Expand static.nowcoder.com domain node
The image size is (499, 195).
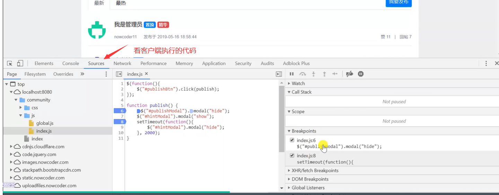tap(11, 178)
